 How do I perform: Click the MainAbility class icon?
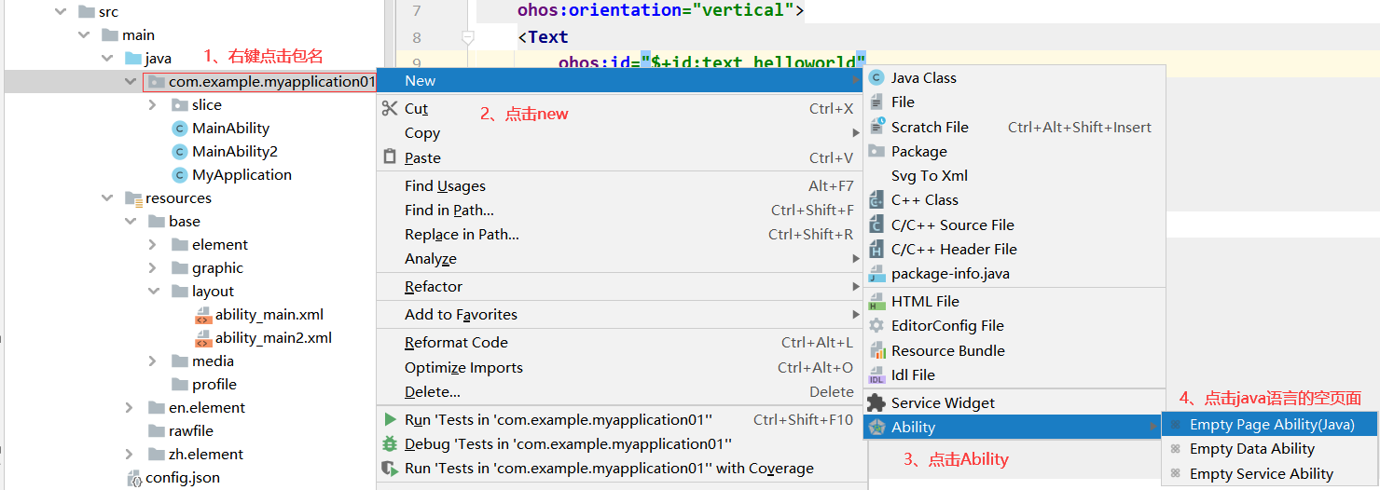(x=180, y=129)
